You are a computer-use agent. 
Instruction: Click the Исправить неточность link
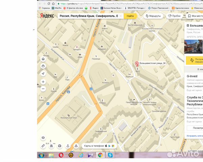(195, 136)
